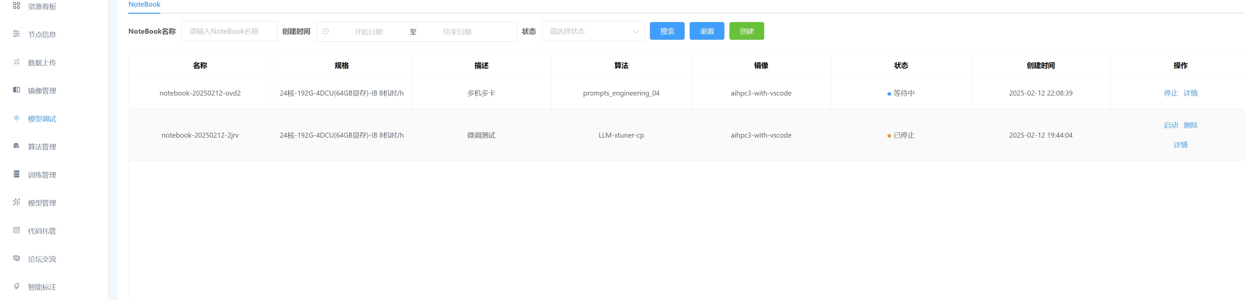Focus the NoteBook名称 input field
The height and width of the screenshot is (300, 1245).
pos(229,31)
